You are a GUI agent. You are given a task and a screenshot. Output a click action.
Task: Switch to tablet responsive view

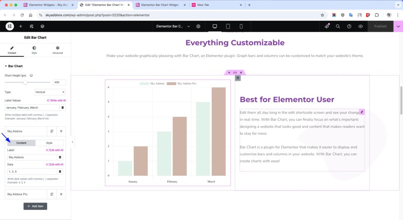pos(228,26)
